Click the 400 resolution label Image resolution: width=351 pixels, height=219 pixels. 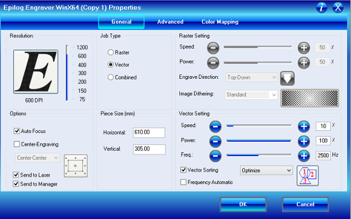[x=82, y=65]
